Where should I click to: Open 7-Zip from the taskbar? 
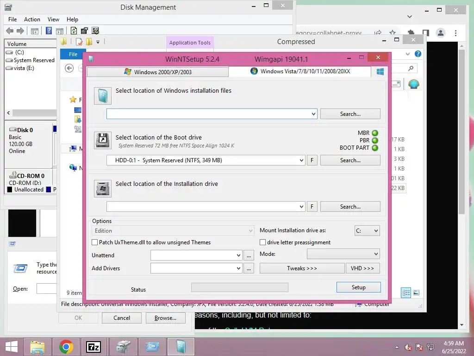[x=94, y=347]
